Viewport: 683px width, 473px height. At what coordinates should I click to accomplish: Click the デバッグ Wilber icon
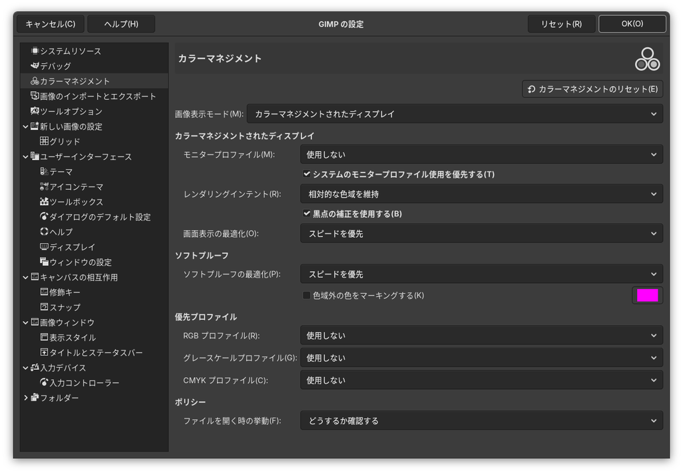coord(35,66)
